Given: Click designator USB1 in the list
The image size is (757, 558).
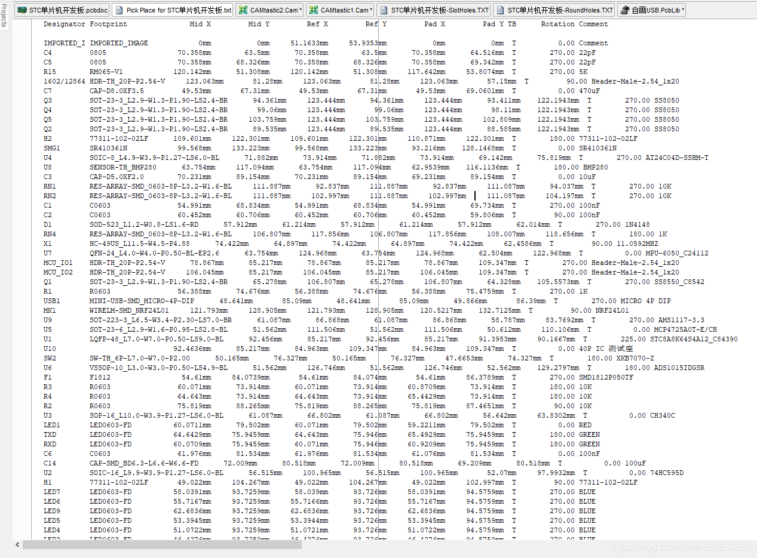Looking at the screenshot, I should coord(52,301).
